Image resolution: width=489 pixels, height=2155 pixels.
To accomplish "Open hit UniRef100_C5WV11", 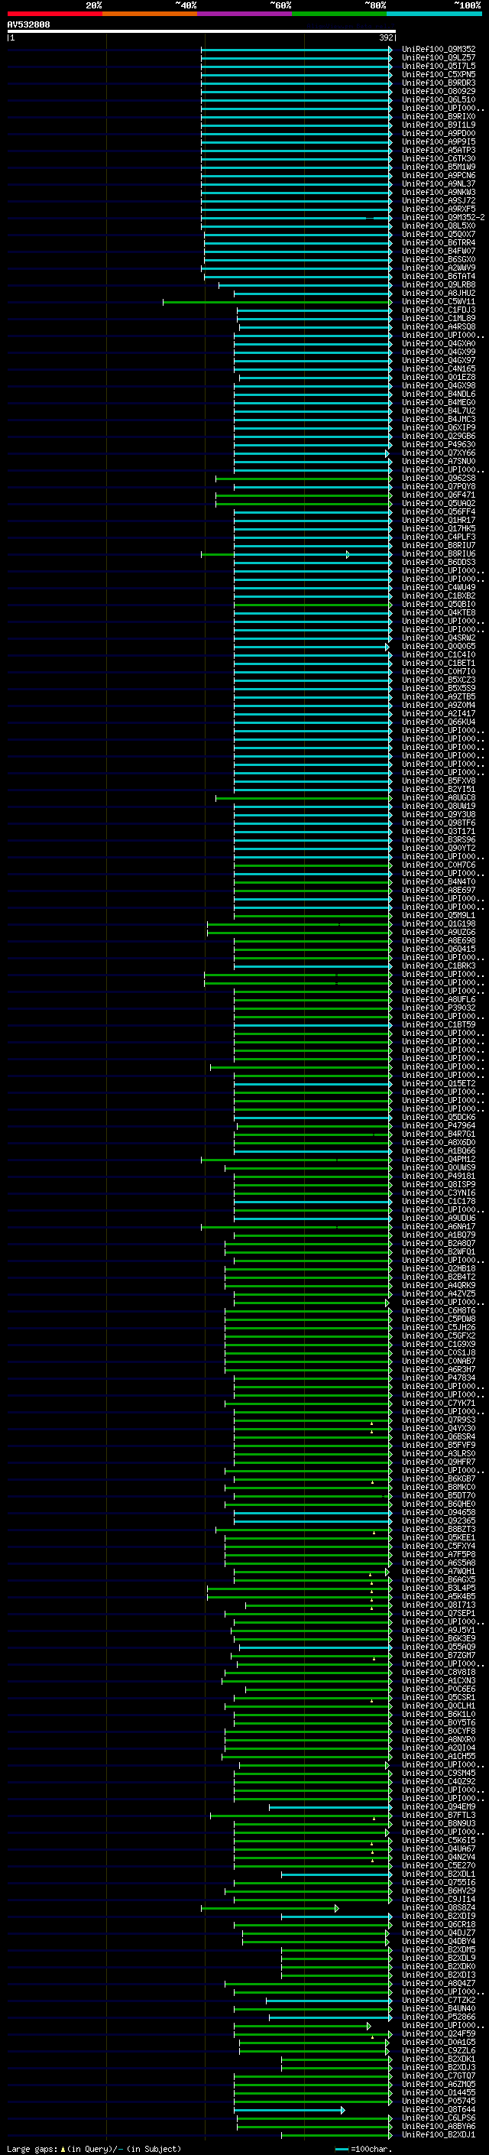I will pyautogui.click(x=439, y=302).
